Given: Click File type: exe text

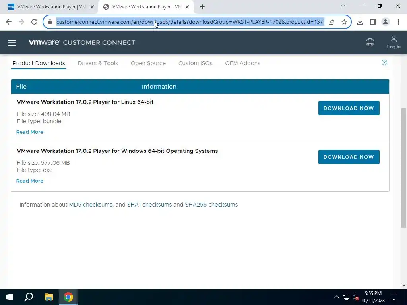Looking at the screenshot, I should pos(35,170).
